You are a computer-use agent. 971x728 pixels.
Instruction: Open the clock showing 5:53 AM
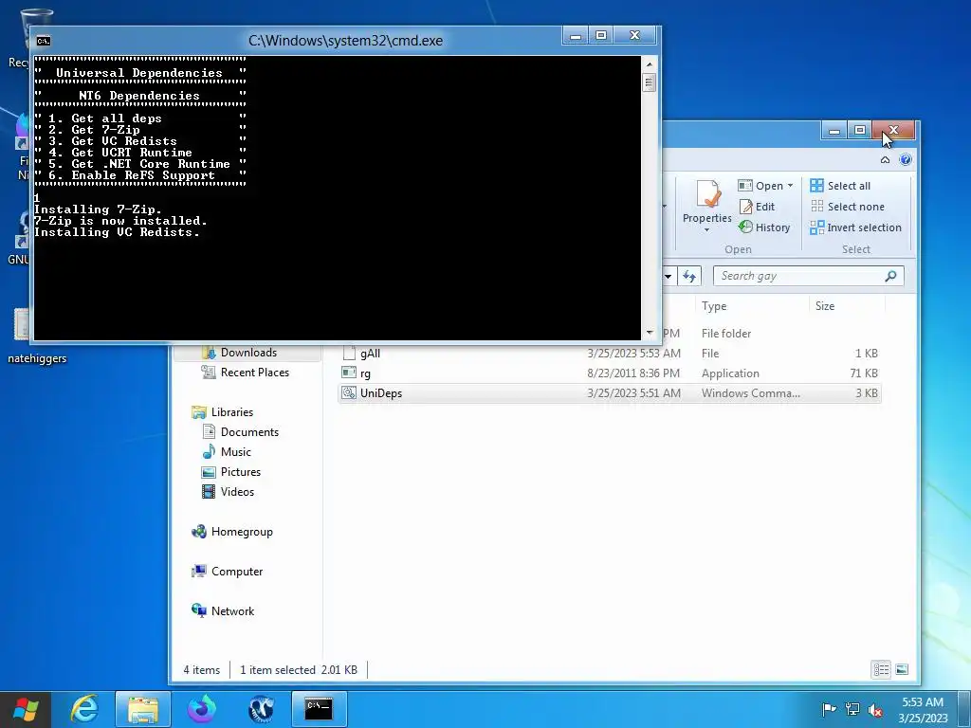pyautogui.click(x=923, y=709)
